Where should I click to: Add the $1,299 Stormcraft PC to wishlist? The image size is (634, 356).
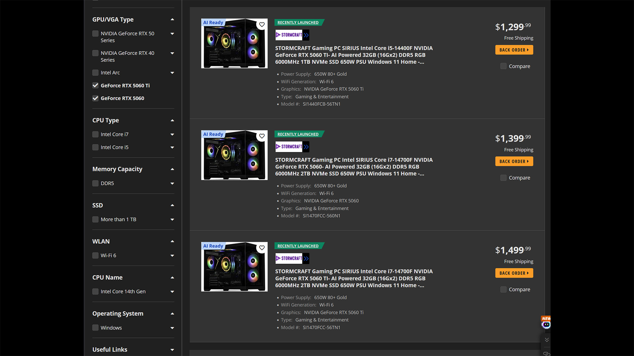(262, 24)
